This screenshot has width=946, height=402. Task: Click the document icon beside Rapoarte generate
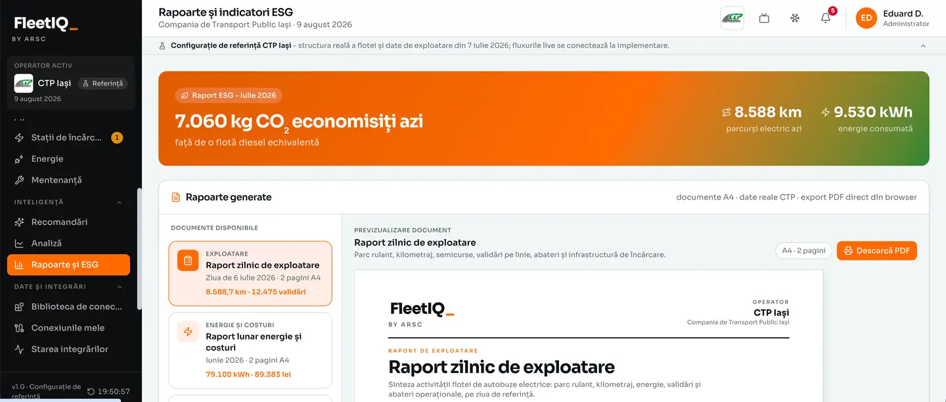coord(175,197)
